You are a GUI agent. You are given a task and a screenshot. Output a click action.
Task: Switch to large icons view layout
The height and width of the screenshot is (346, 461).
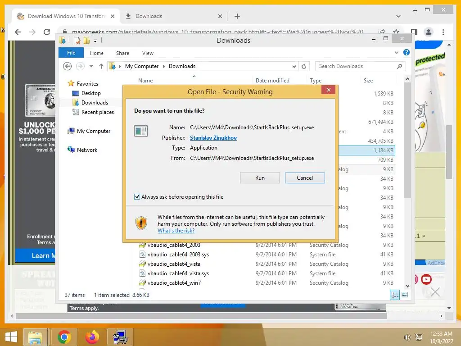pyautogui.click(x=405, y=295)
